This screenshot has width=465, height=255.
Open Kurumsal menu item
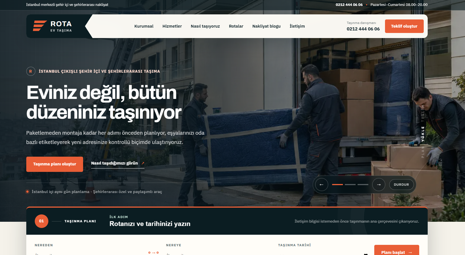click(x=144, y=26)
